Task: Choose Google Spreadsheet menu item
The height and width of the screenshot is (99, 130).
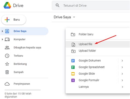Action: click(98, 67)
